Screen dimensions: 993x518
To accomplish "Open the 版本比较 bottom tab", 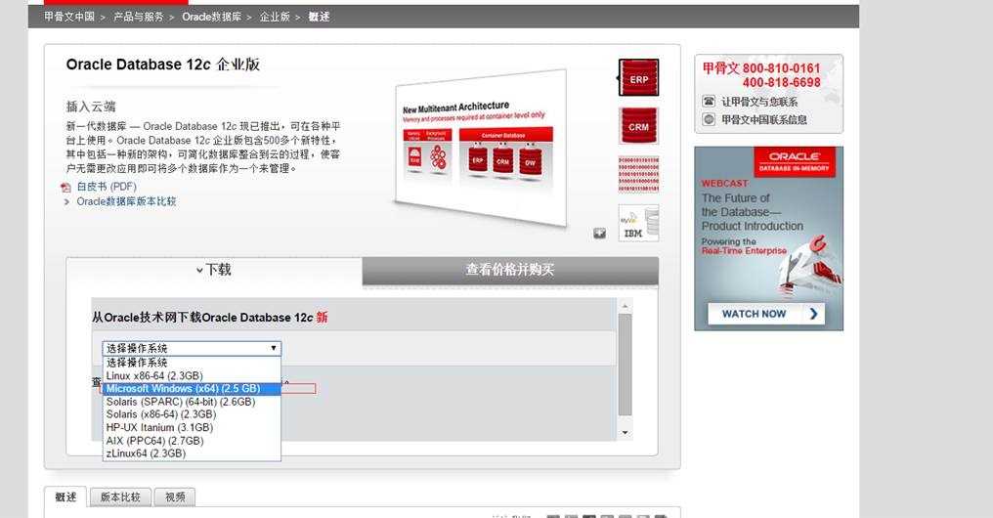I will coord(120,497).
